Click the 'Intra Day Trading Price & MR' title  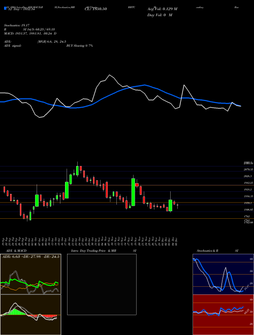point(93,251)
